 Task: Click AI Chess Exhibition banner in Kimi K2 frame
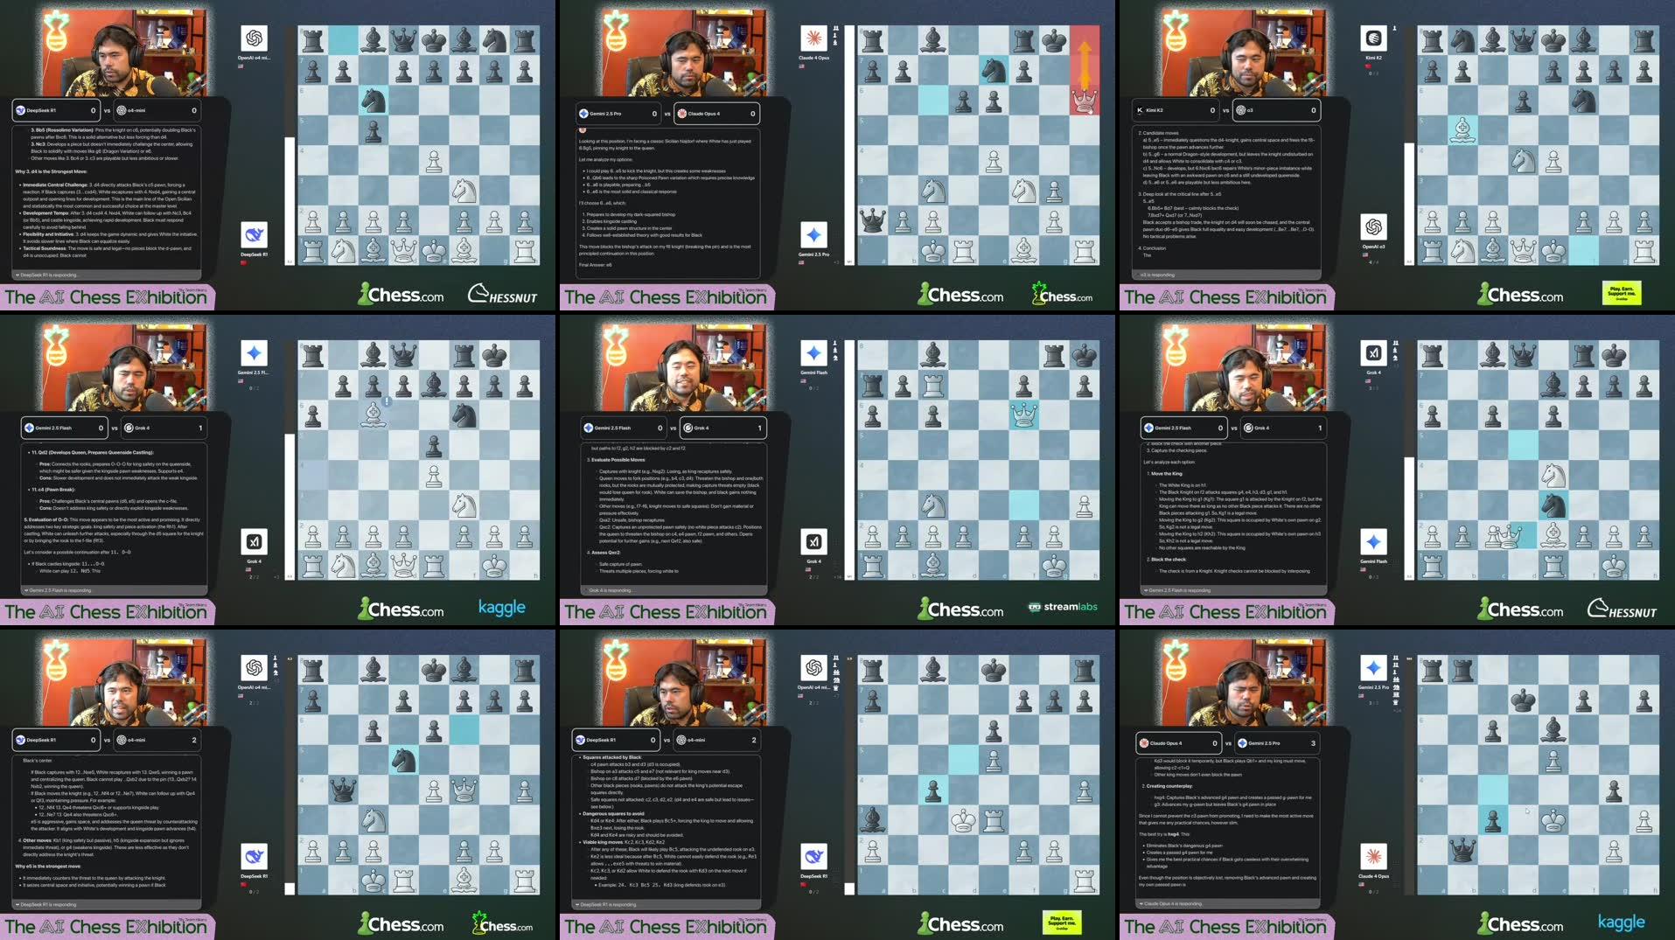[x=1225, y=296]
